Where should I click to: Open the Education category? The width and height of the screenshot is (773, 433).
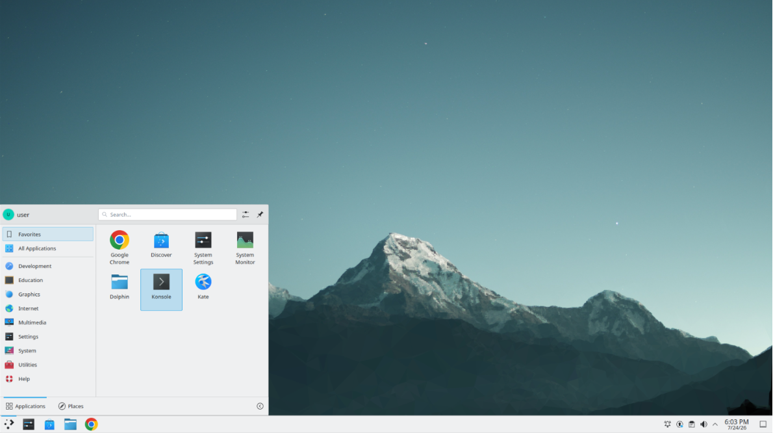coord(48,280)
